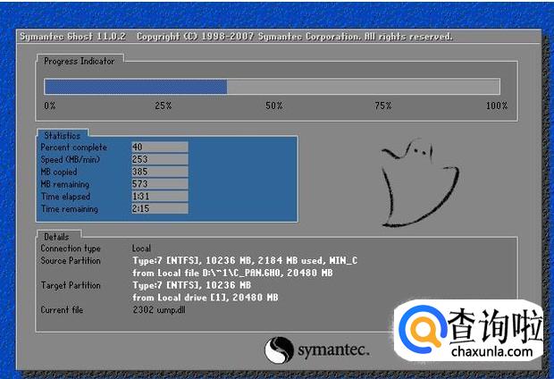This screenshot has height=379, width=554.
Task: Click the 100% progress marker
Action: (497, 105)
